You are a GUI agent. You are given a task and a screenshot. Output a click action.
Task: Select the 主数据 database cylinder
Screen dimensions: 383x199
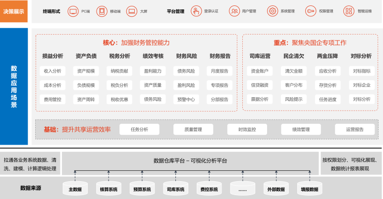click(x=75, y=189)
